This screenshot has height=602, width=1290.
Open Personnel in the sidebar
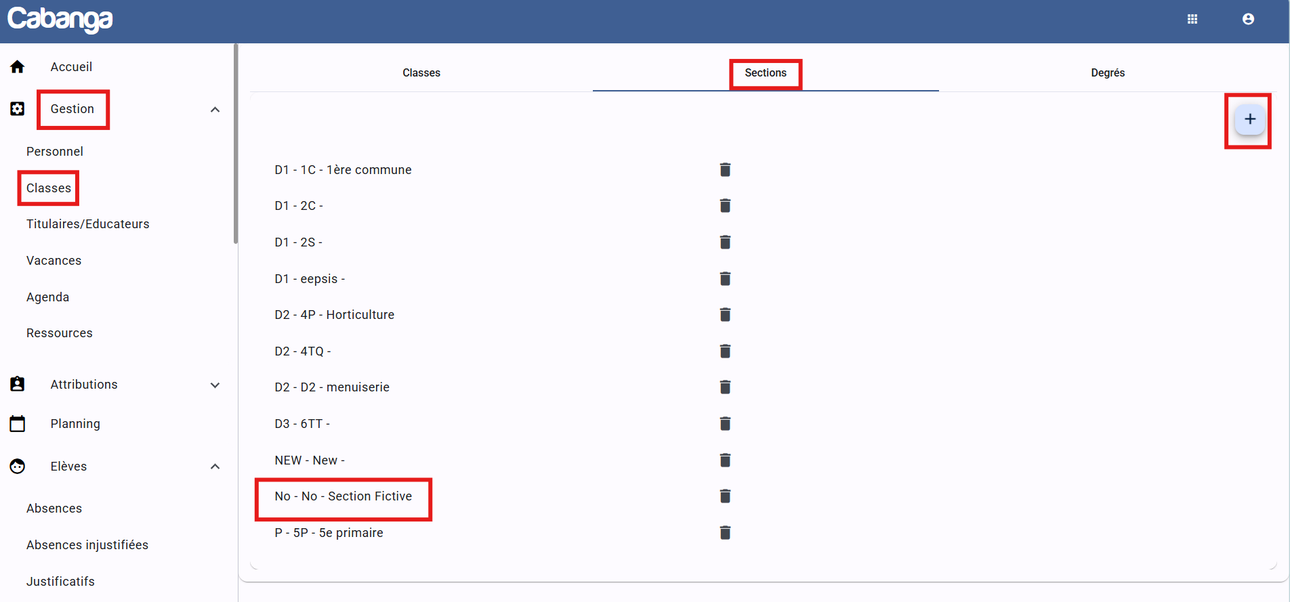[x=55, y=152]
